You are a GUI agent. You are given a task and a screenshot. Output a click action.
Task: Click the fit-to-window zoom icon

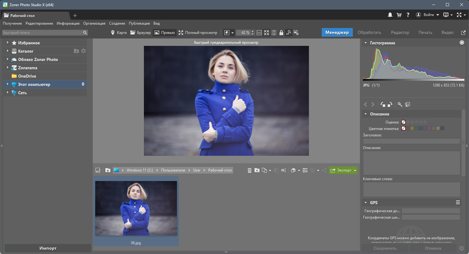tap(267, 33)
